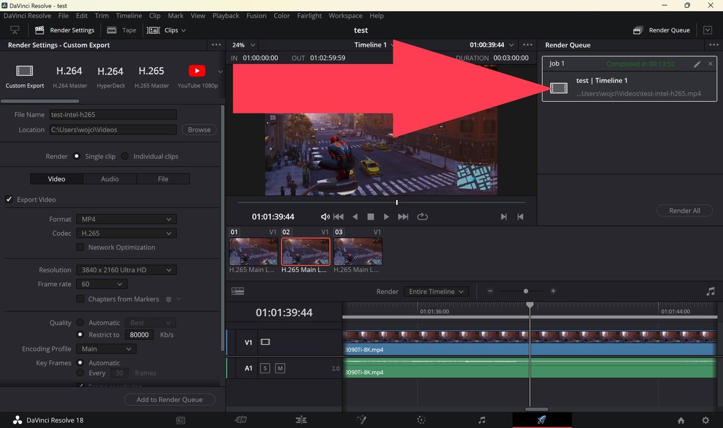Click the Browse button for Location
This screenshot has width=723, height=428.
[x=199, y=129]
